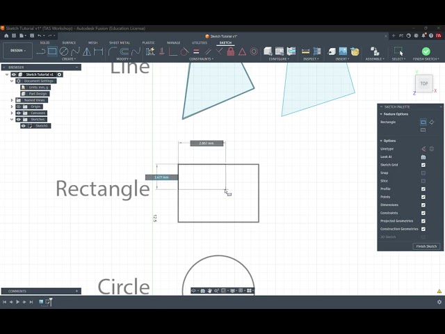Open the Inspect dropdown menu

tap(311, 59)
